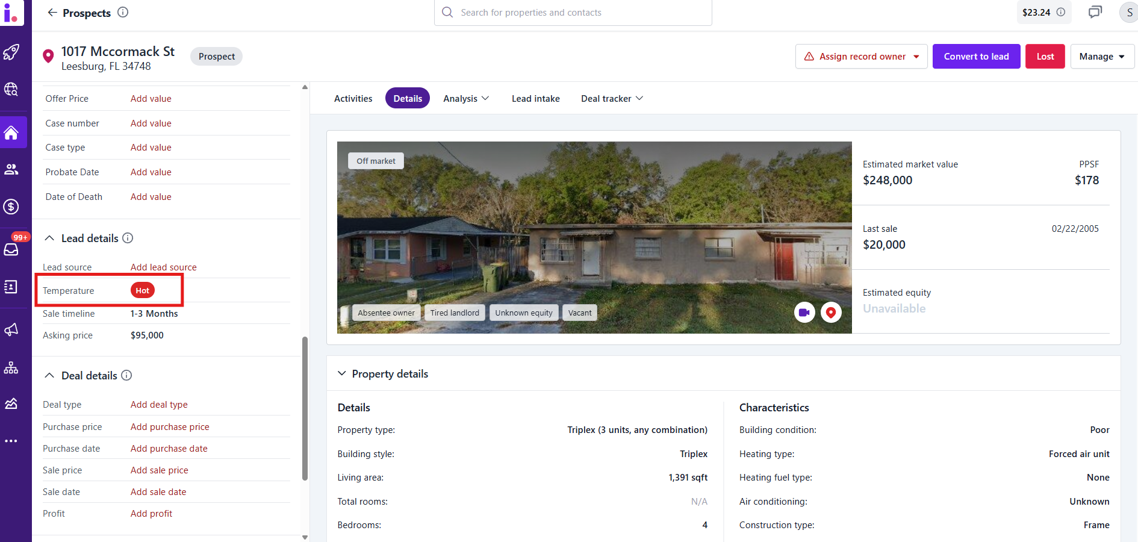Switch to the Activities tab
This screenshot has width=1138, height=542.
pos(353,99)
